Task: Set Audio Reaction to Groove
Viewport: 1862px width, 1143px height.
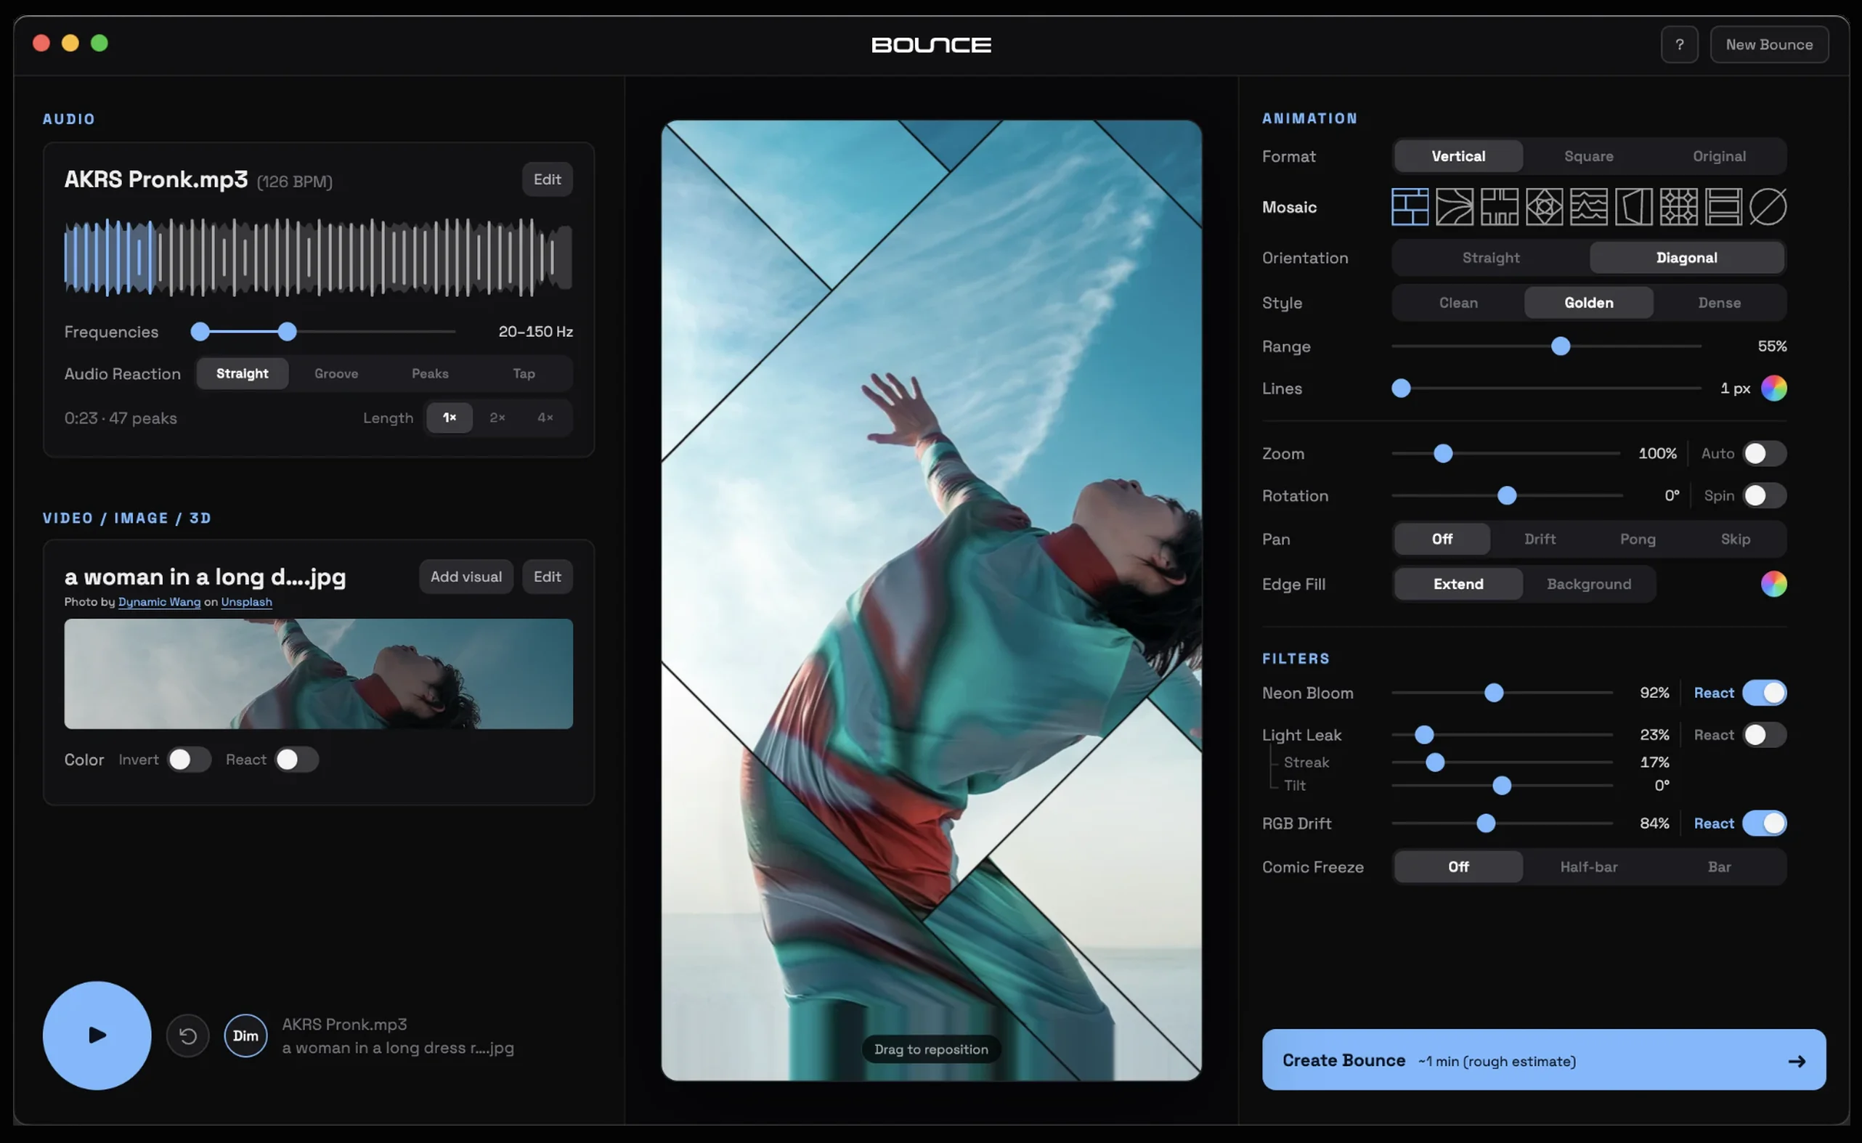Action: (336, 373)
